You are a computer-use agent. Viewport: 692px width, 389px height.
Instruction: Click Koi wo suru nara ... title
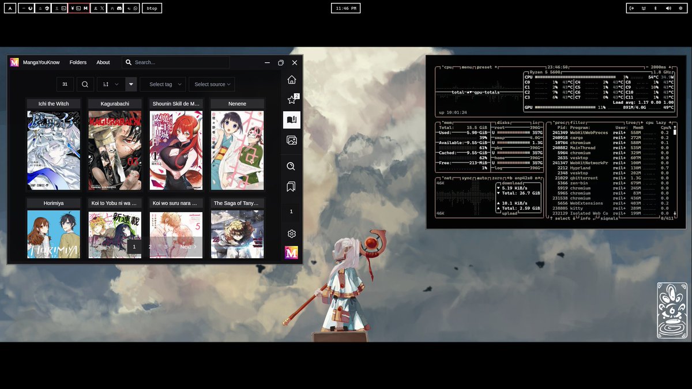pyautogui.click(x=176, y=203)
